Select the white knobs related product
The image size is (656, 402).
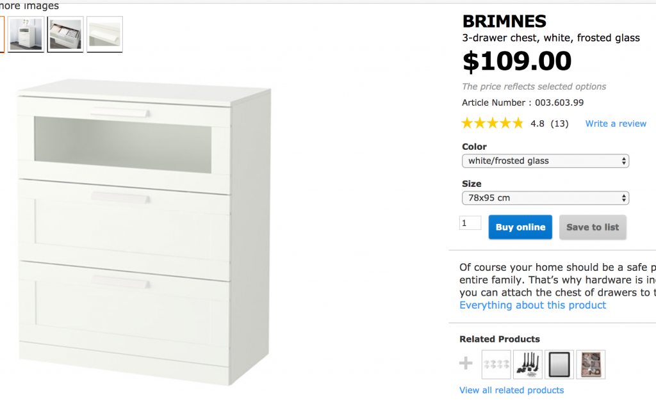coord(496,364)
